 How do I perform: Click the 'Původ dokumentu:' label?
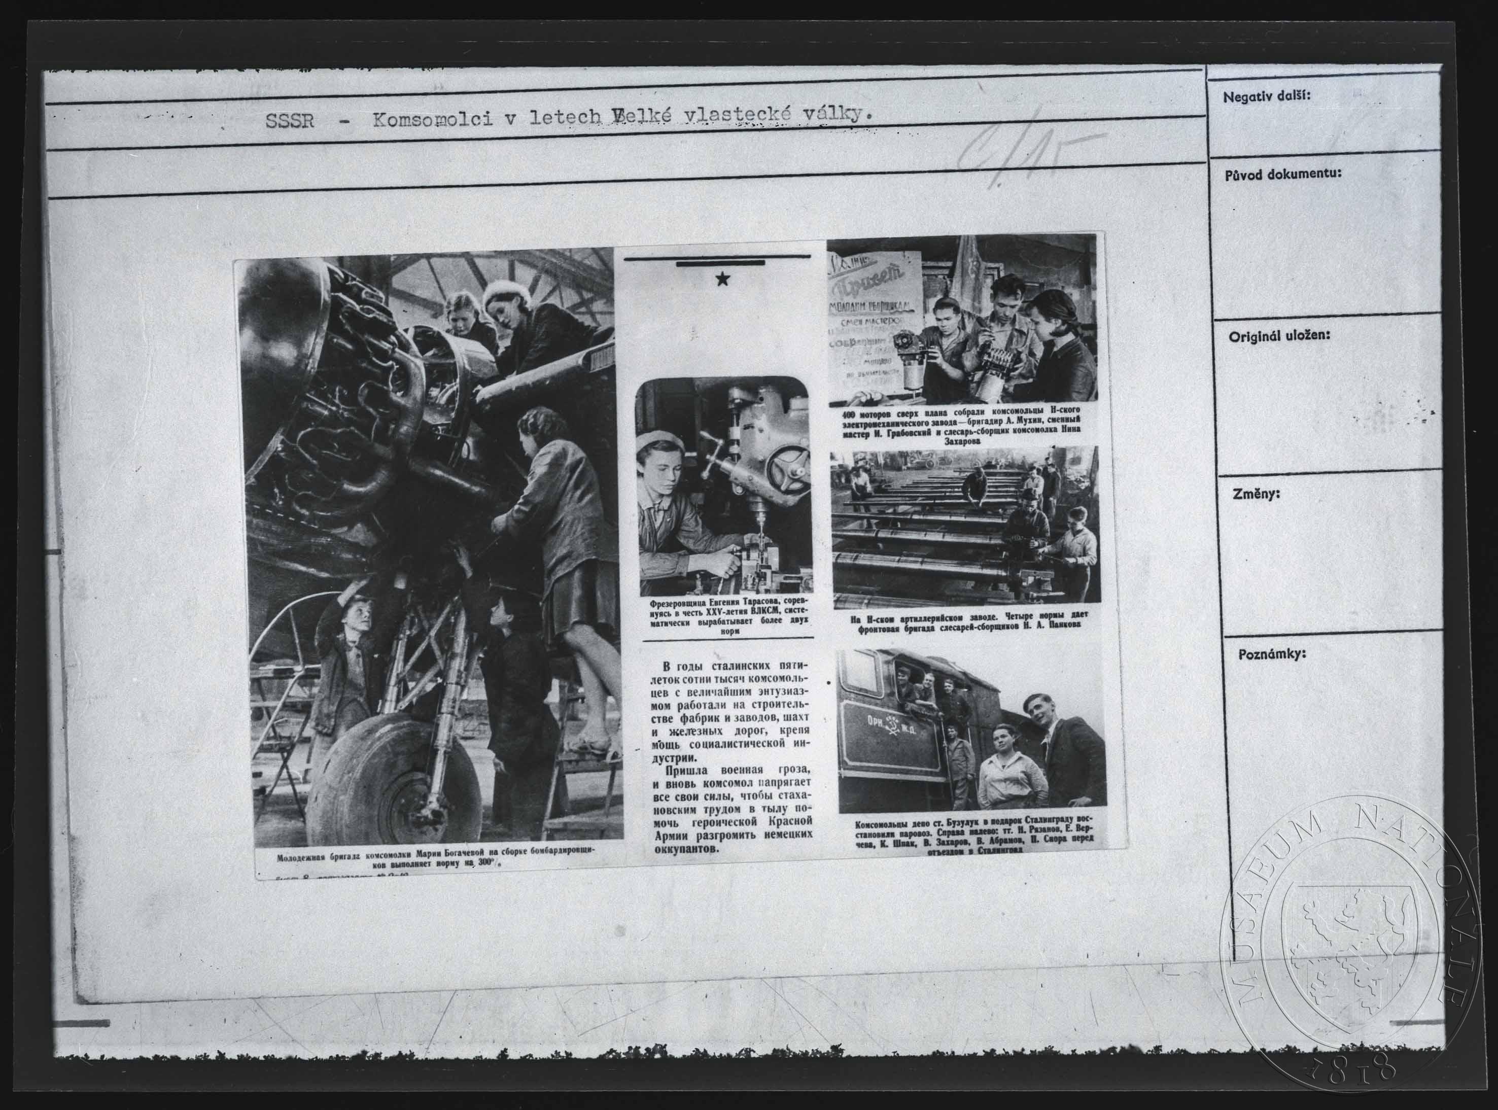(1283, 174)
